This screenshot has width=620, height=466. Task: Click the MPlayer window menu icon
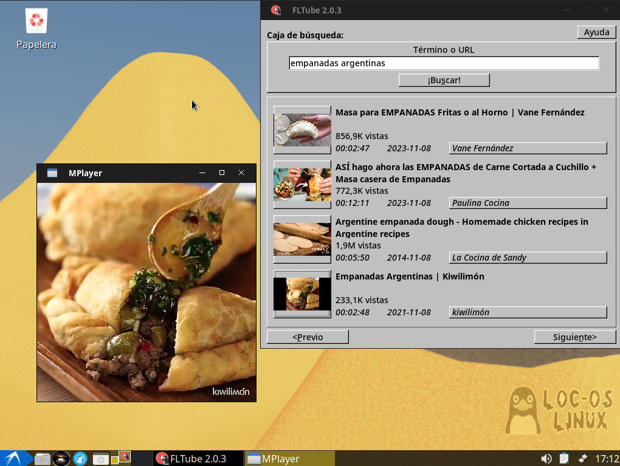click(x=52, y=173)
